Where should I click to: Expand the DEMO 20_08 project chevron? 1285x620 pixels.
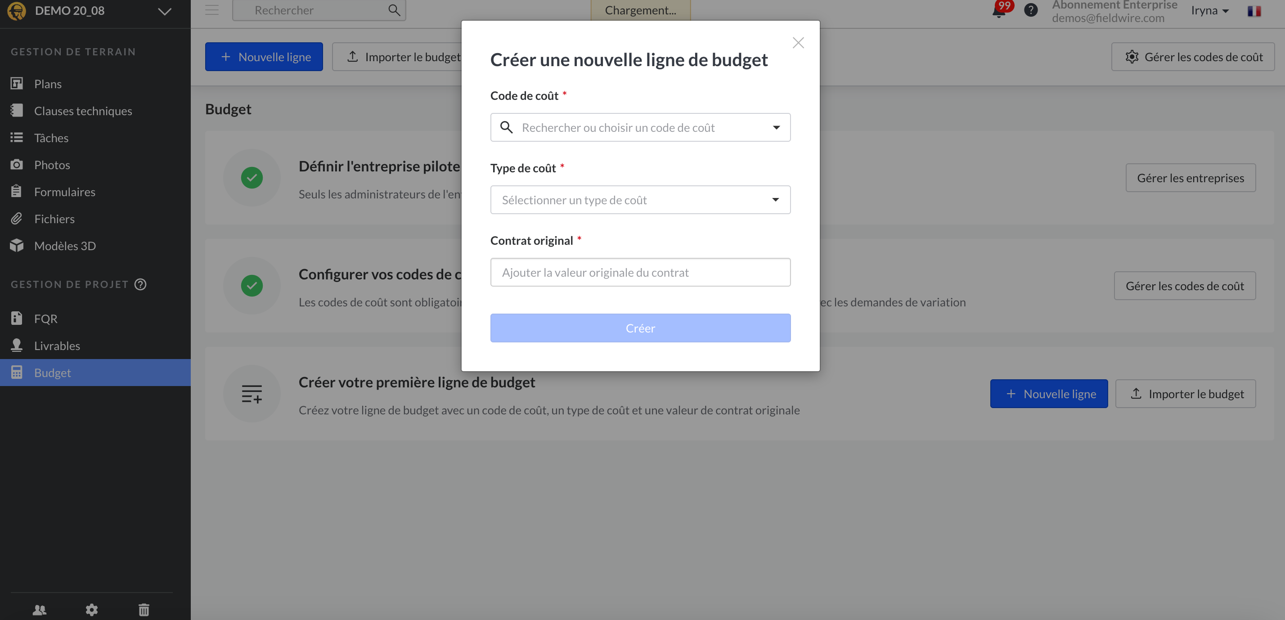[165, 11]
